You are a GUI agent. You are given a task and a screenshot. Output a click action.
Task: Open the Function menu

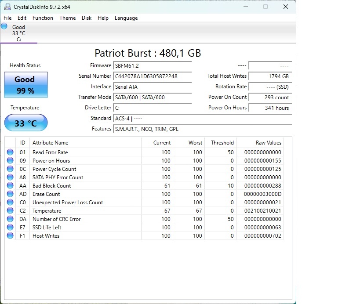click(43, 18)
